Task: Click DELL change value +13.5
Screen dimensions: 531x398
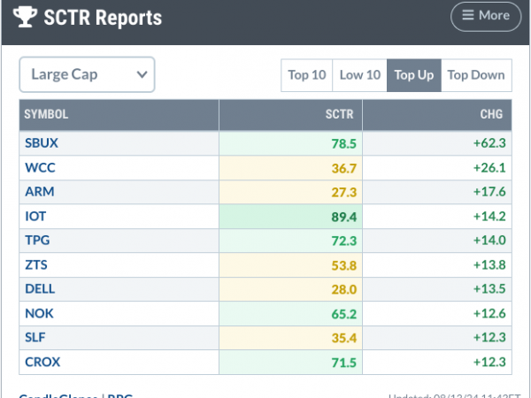Action: [489, 289]
